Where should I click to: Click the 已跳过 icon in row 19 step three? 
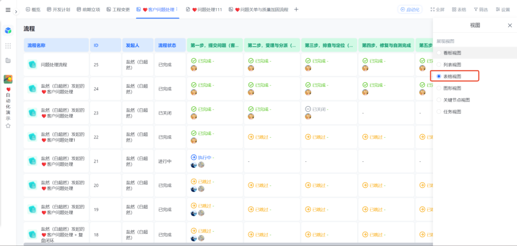pyautogui.click(x=308, y=209)
